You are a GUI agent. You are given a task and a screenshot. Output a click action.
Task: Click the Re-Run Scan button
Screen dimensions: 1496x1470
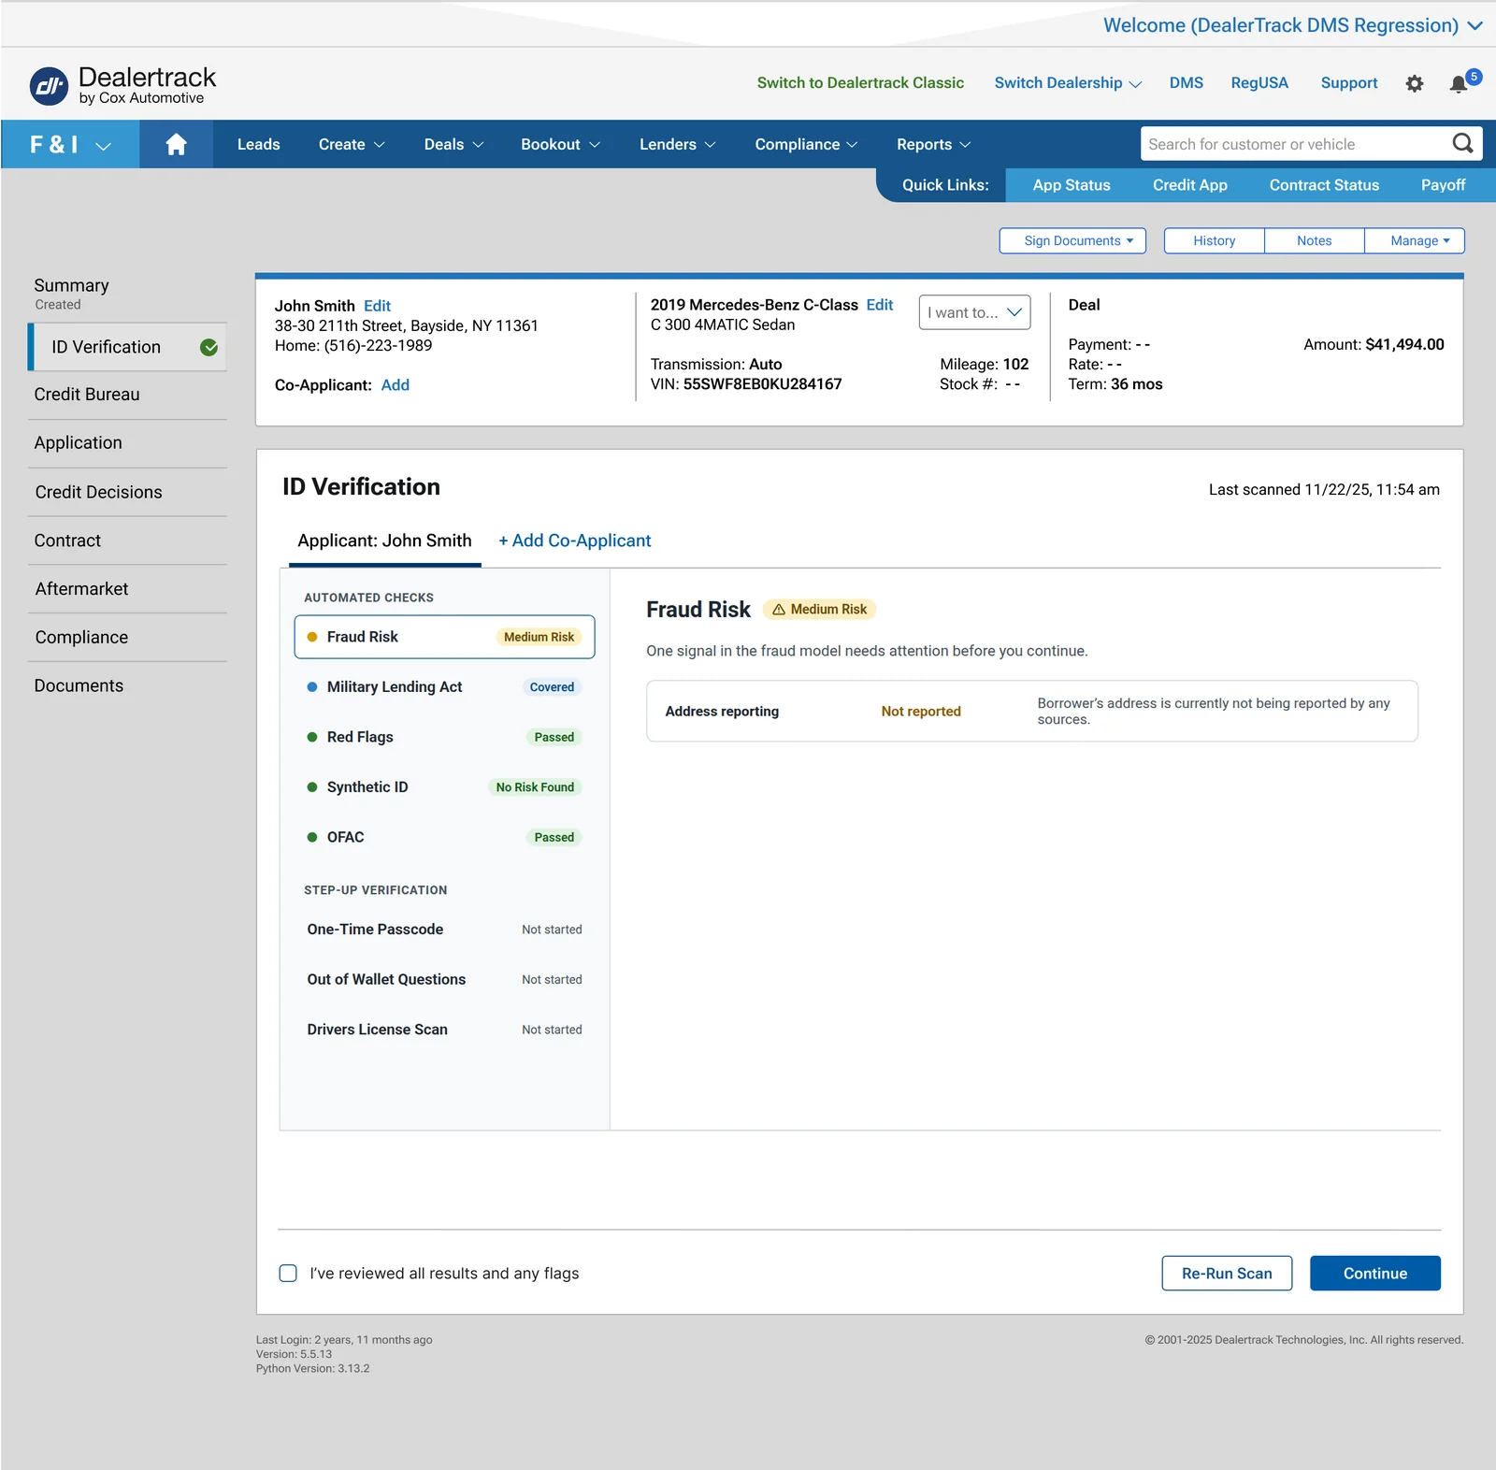point(1227,1273)
